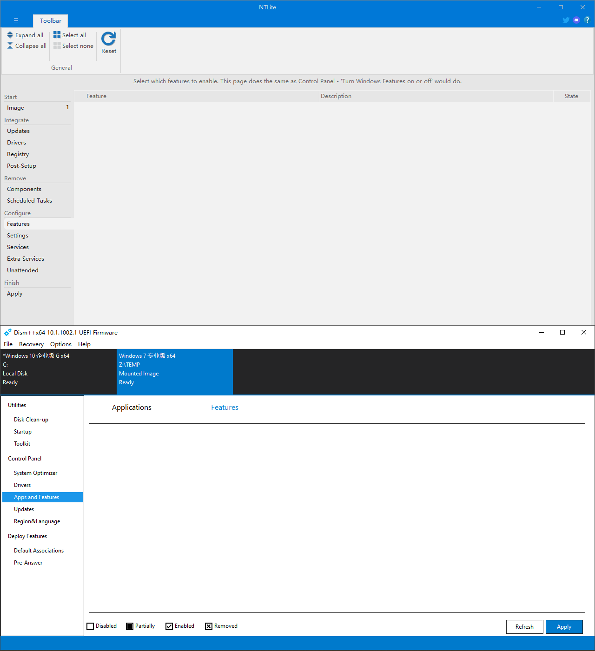Click the Partially legend checkbox
This screenshot has height=651, width=595.
point(130,626)
